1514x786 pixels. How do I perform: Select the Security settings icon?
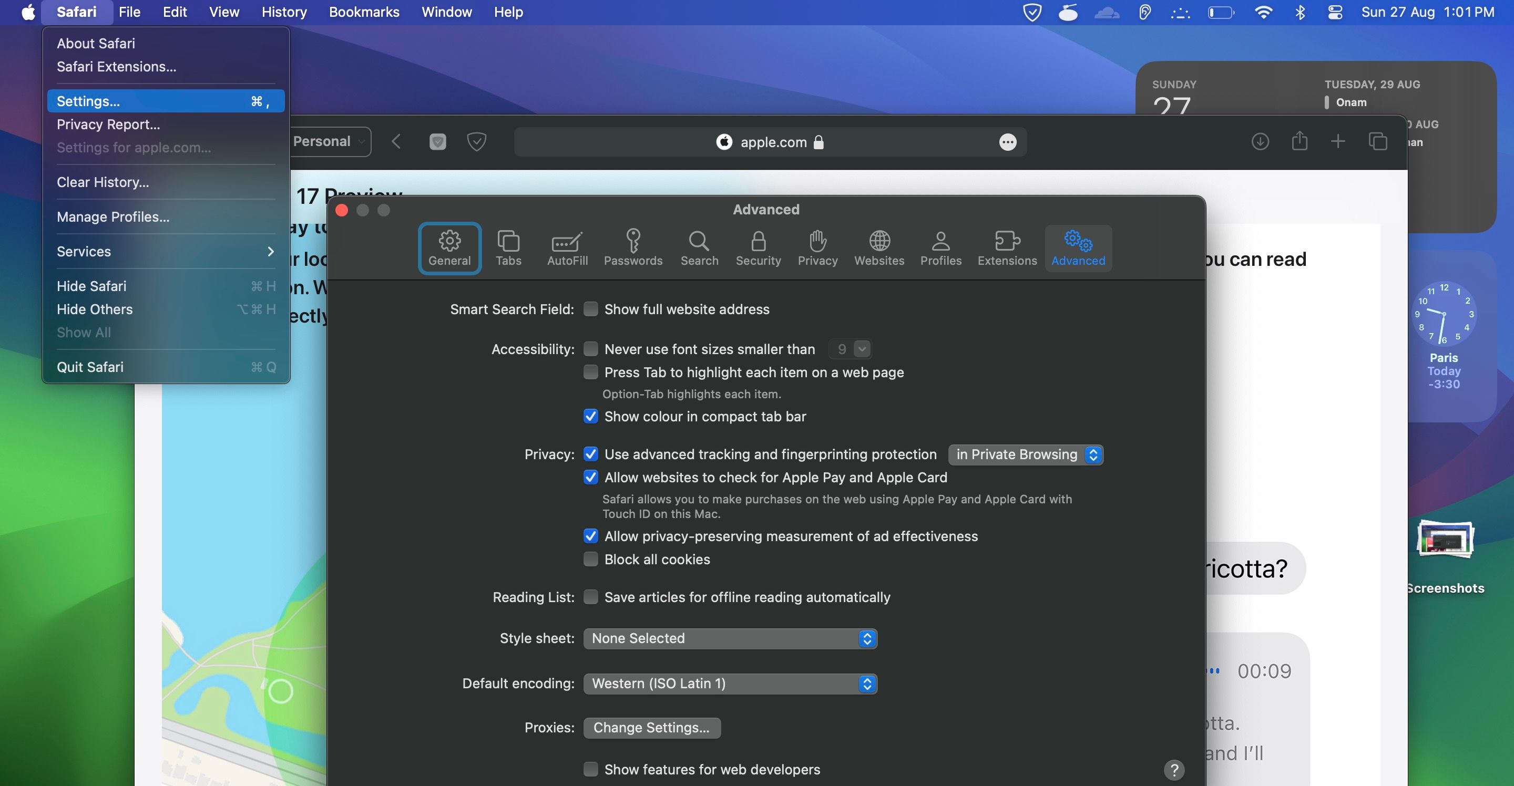click(758, 248)
